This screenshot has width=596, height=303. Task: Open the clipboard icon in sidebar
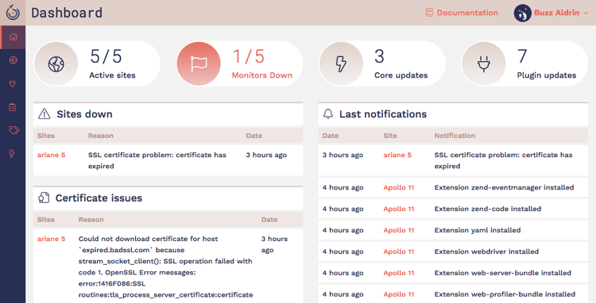coord(13,107)
